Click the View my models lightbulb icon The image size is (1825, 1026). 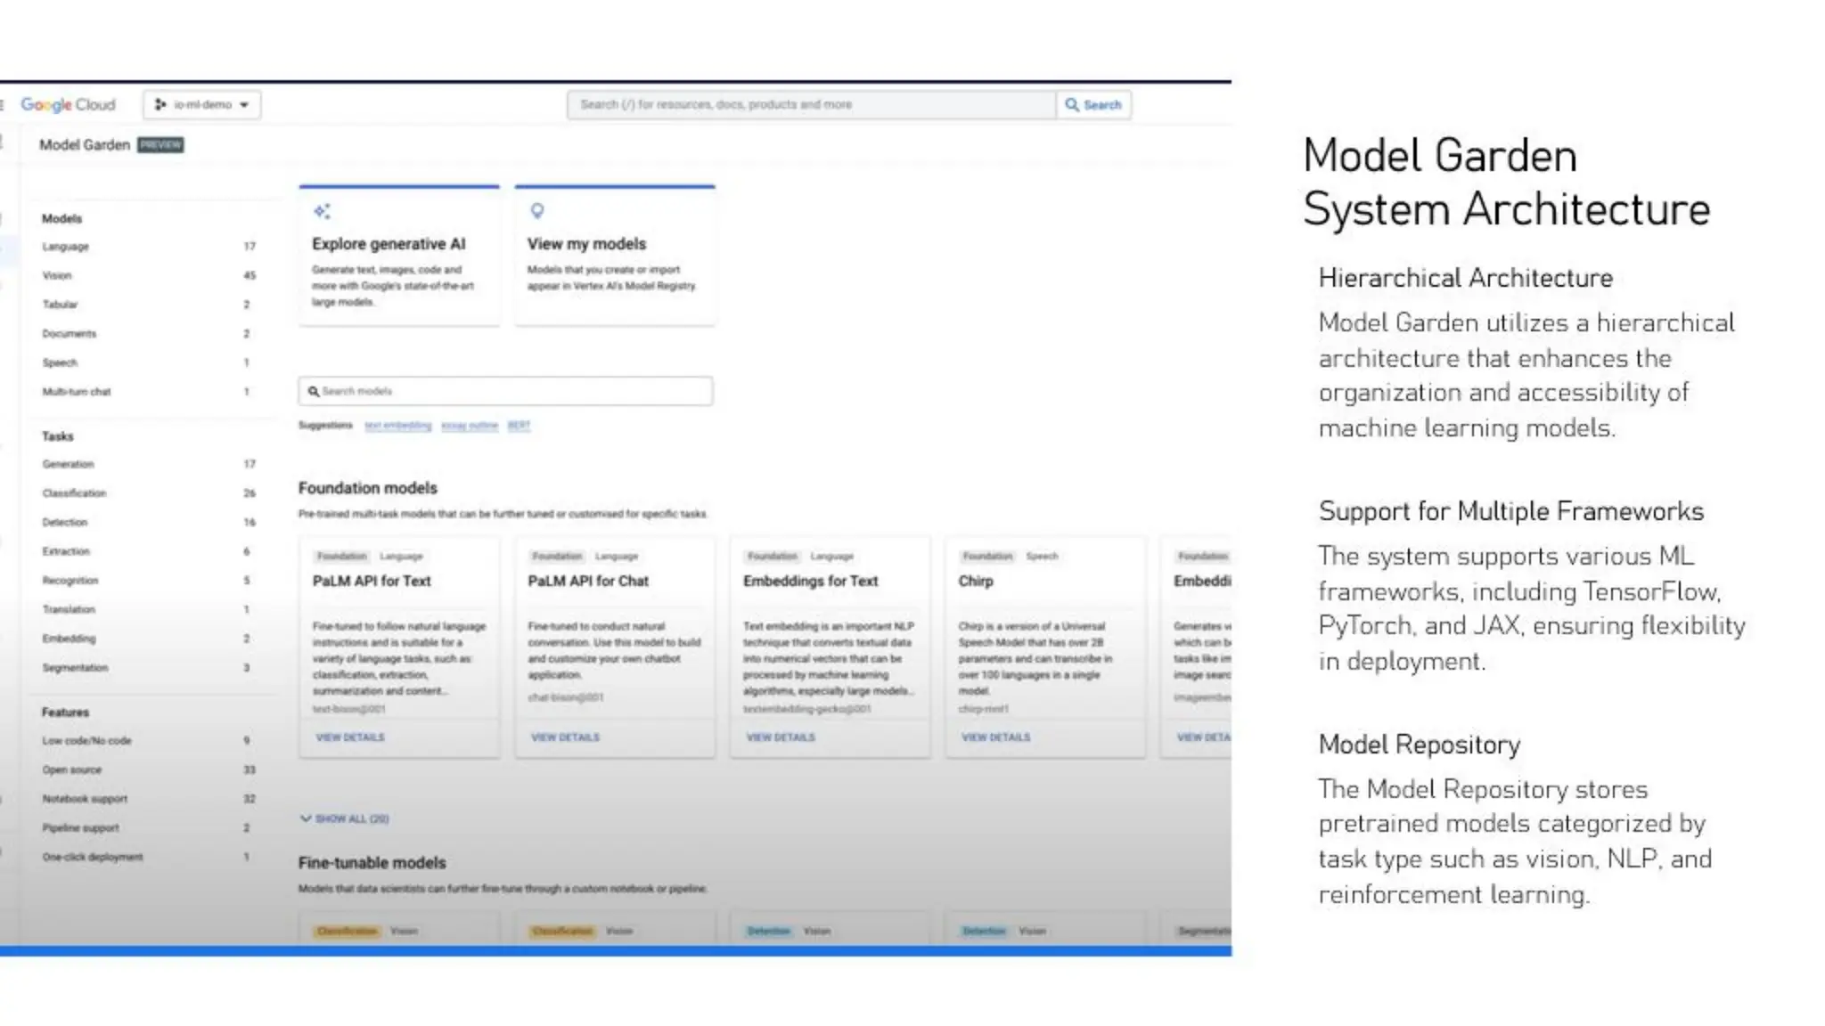point(537,211)
